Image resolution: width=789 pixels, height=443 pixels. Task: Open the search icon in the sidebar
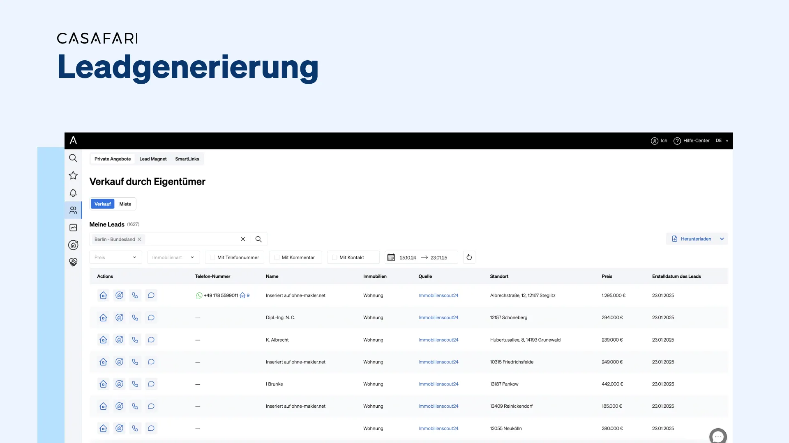[73, 158]
